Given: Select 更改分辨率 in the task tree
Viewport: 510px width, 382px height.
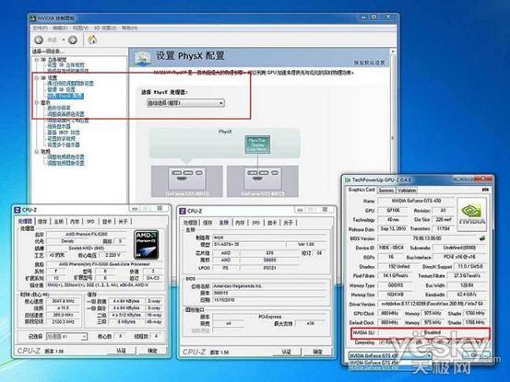Looking at the screenshot, I should tap(59, 108).
